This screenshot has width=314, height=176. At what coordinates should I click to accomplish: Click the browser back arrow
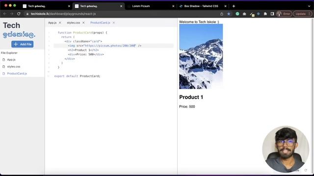pos(4,14)
